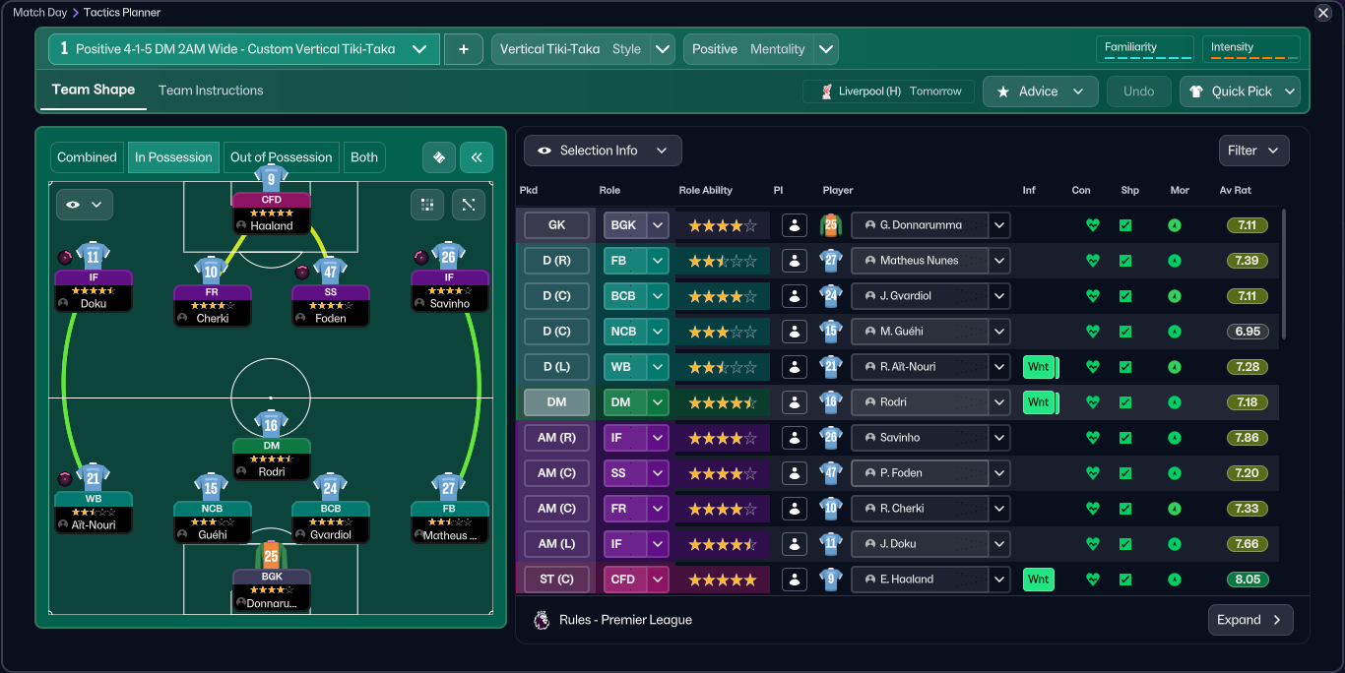Image resolution: width=1345 pixels, height=673 pixels.
Task: Select the In Possession view tab
Action: tap(173, 157)
